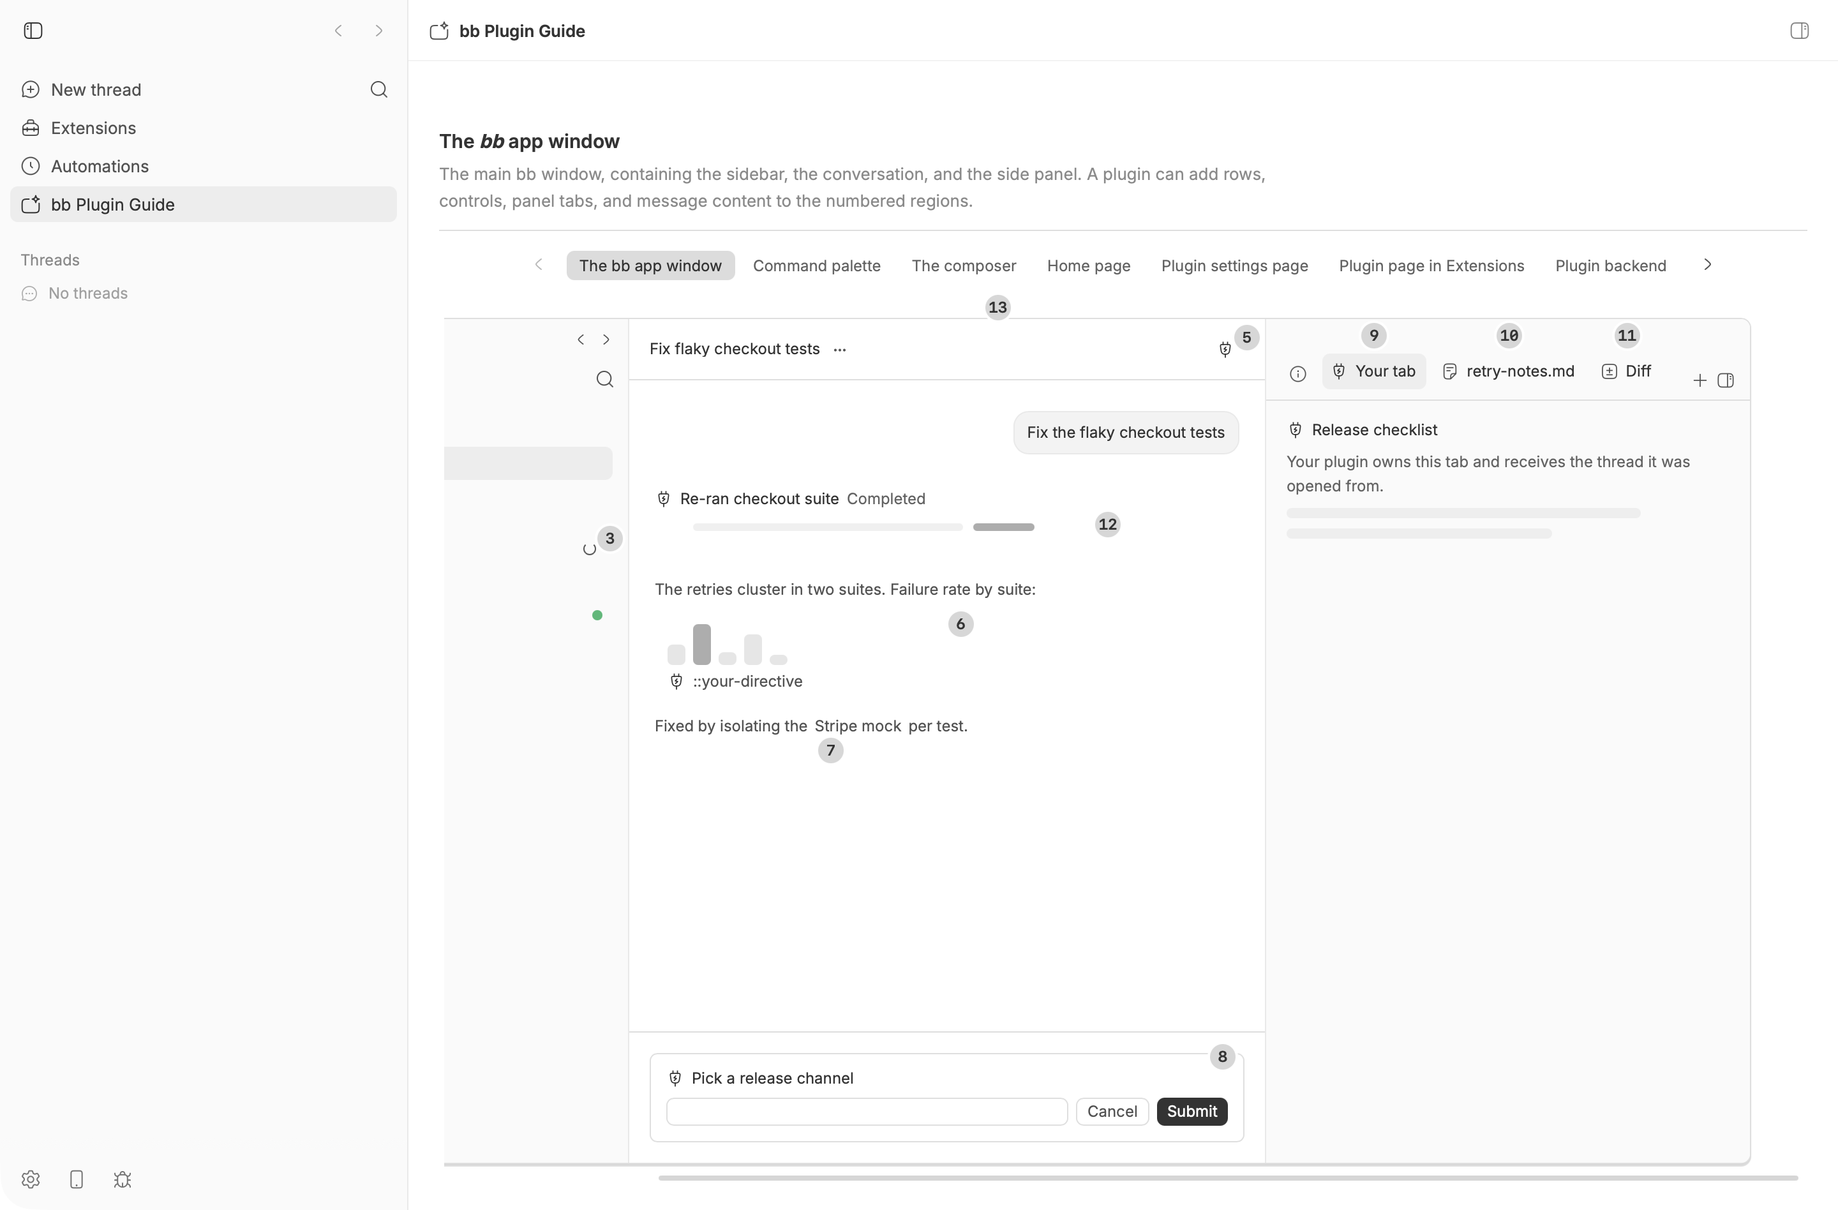This screenshot has height=1210, width=1838.
Task: Switch to the Command palette tab
Action: point(816,265)
